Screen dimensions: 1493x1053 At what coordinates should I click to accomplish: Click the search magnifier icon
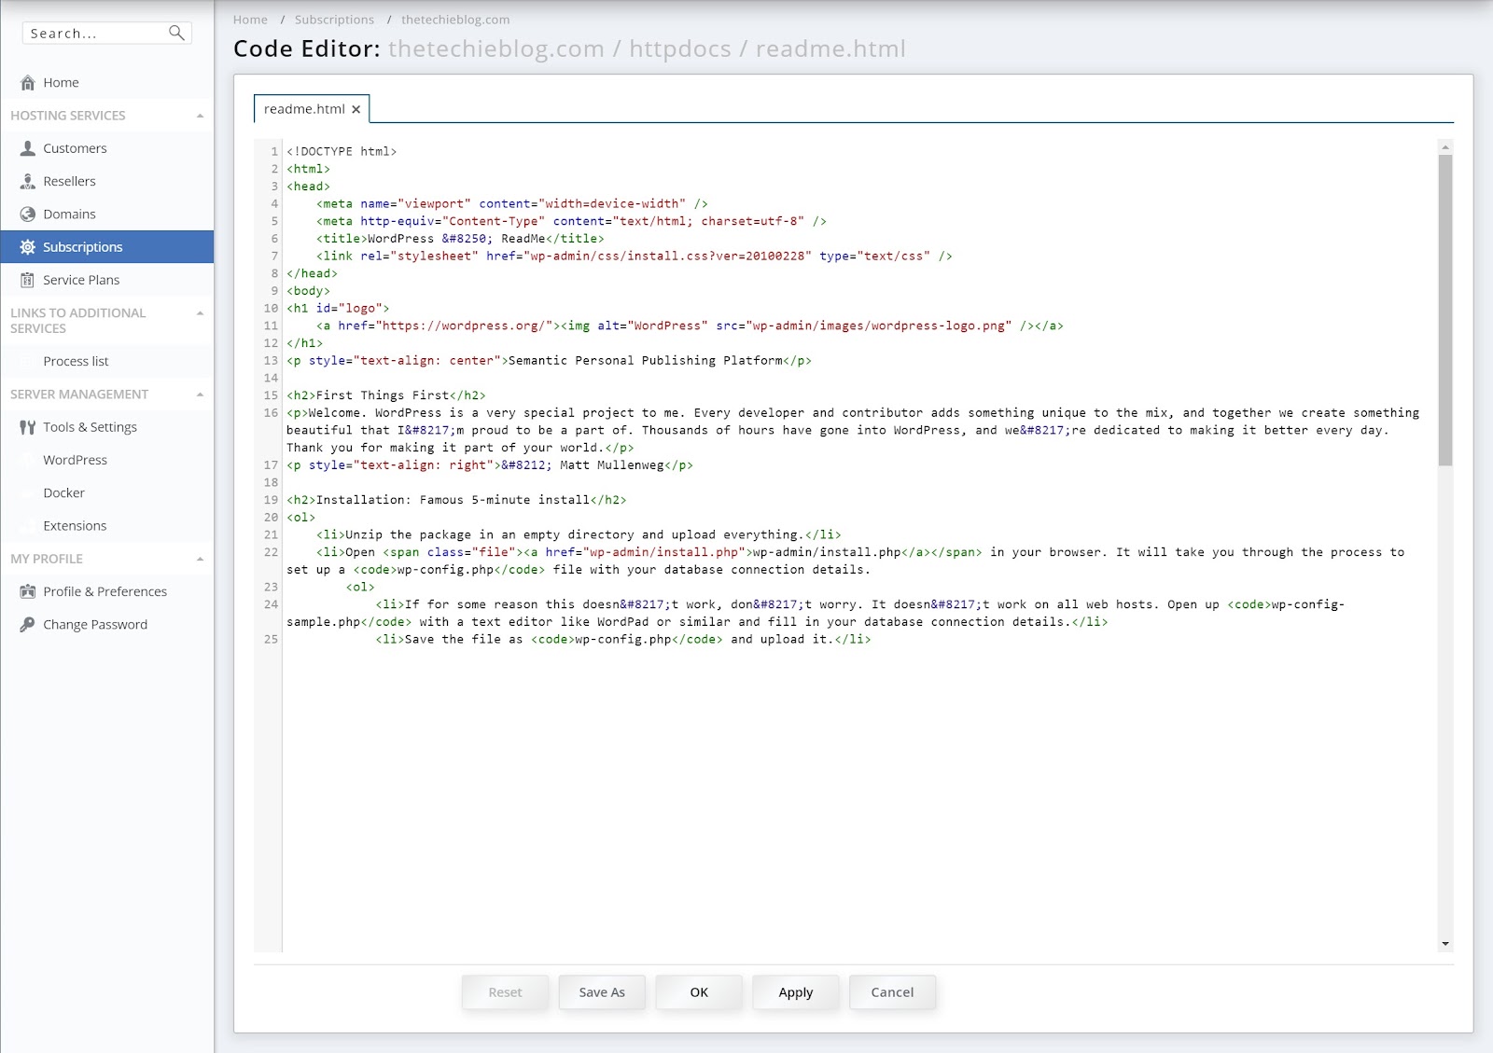point(175,33)
